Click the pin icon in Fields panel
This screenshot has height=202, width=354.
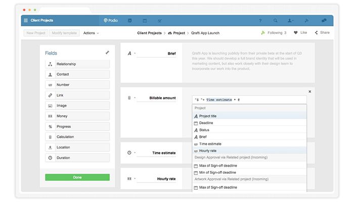click(x=107, y=53)
